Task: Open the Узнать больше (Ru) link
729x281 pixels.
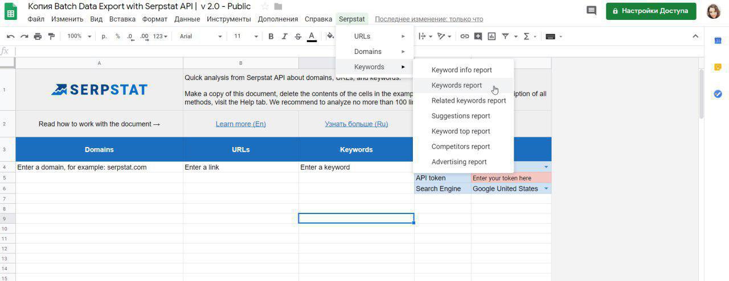Action: coord(357,124)
